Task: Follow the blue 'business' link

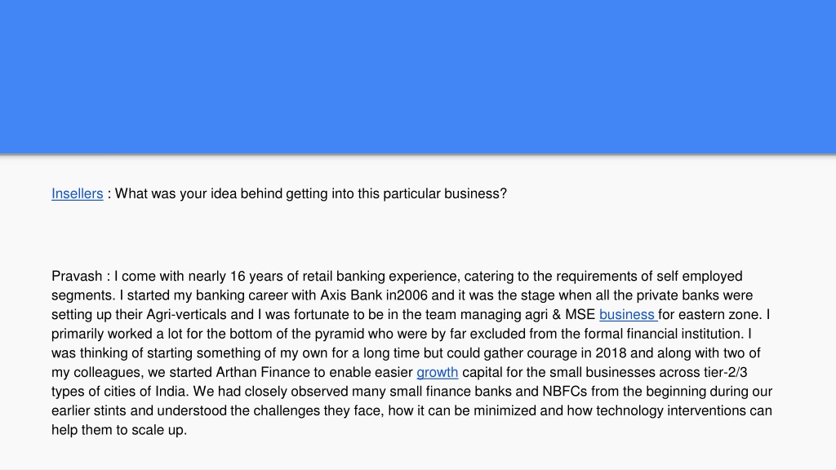Action: click(x=628, y=314)
